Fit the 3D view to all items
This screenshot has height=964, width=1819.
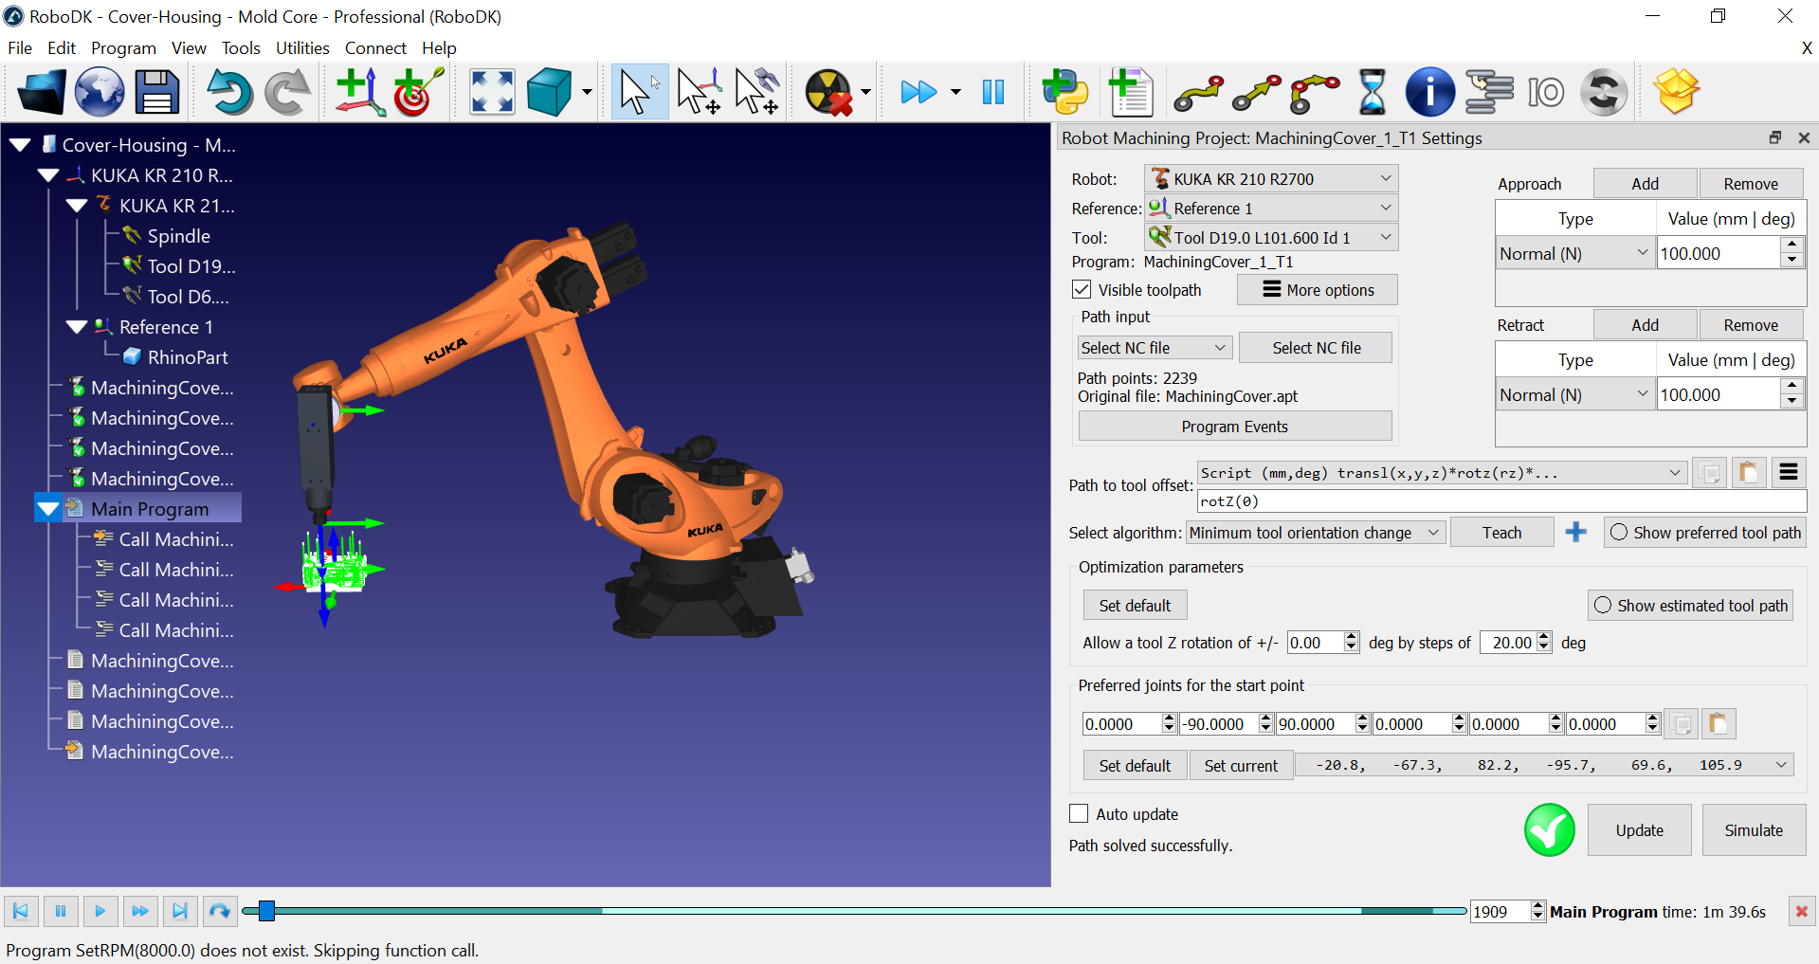[x=491, y=92]
